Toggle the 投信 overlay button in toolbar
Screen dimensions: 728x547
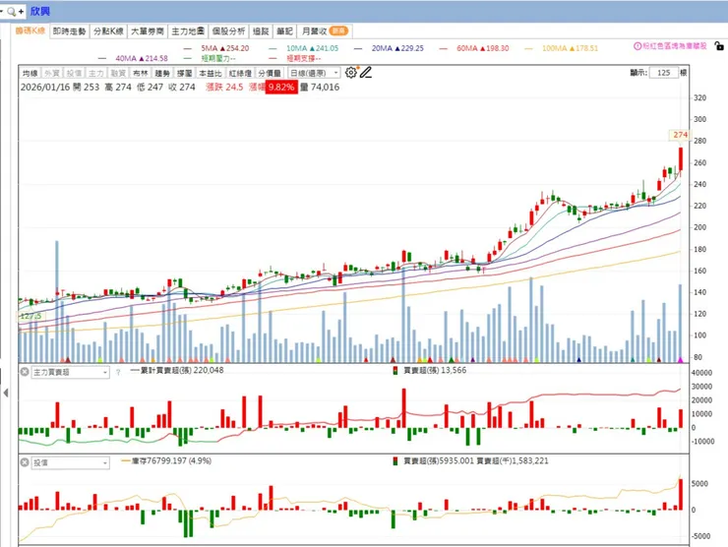(74, 73)
